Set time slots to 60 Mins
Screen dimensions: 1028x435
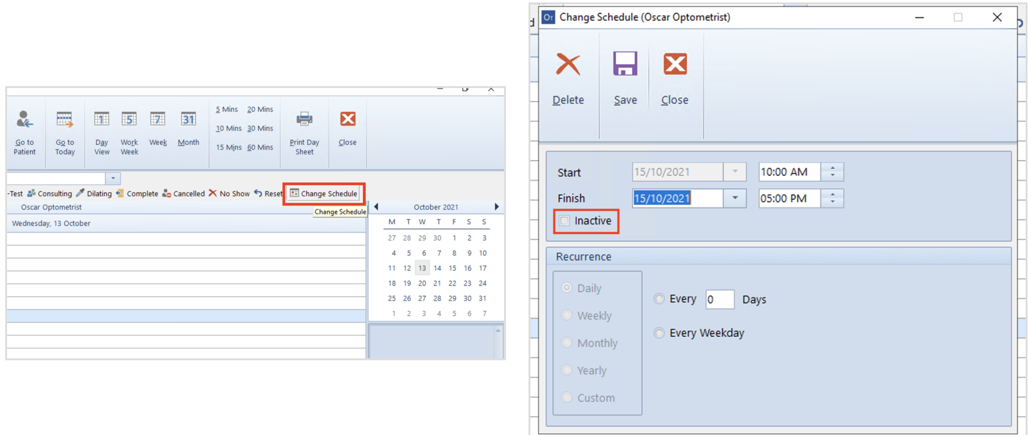pyautogui.click(x=260, y=147)
